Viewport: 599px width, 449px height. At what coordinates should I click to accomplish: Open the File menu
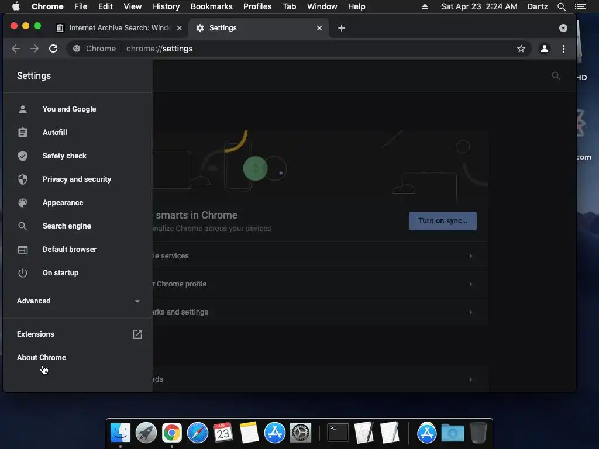click(81, 6)
